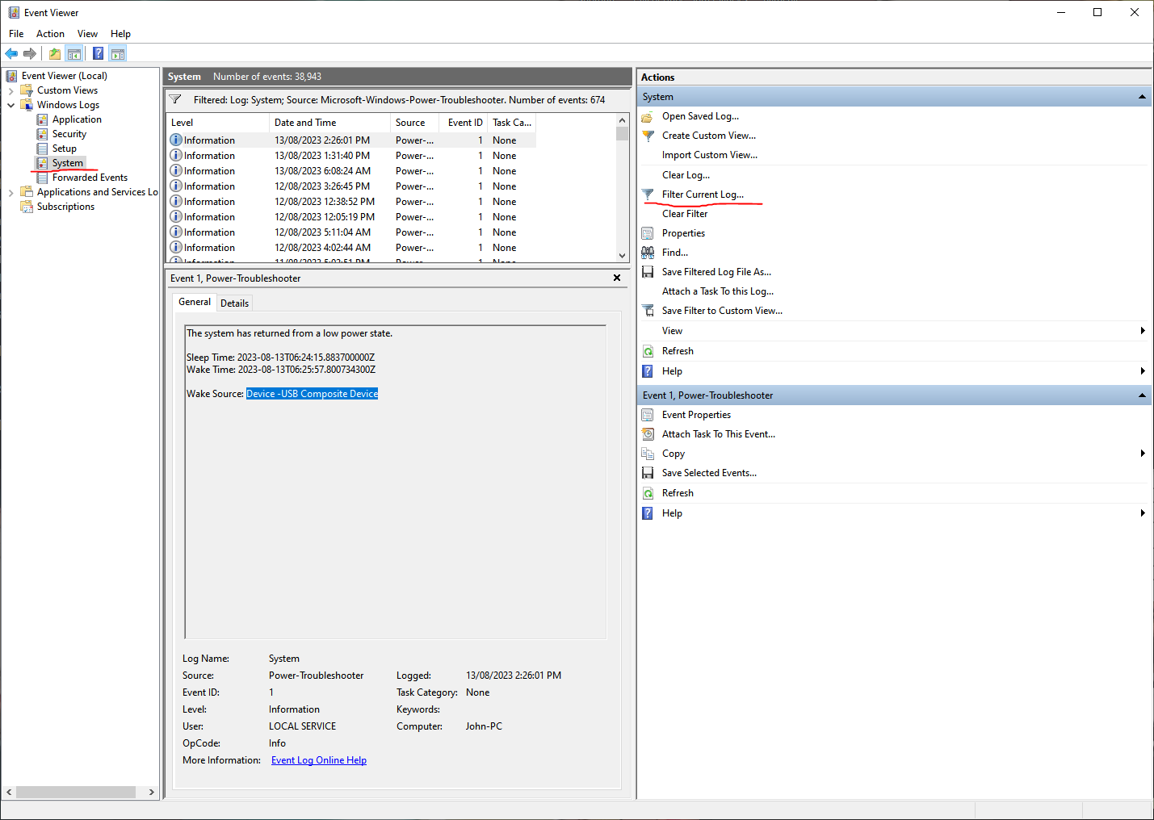The image size is (1154, 820).
Task: Select the event logged 12/08/2023 12:38:52 PM
Action: pyautogui.click(x=351, y=202)
